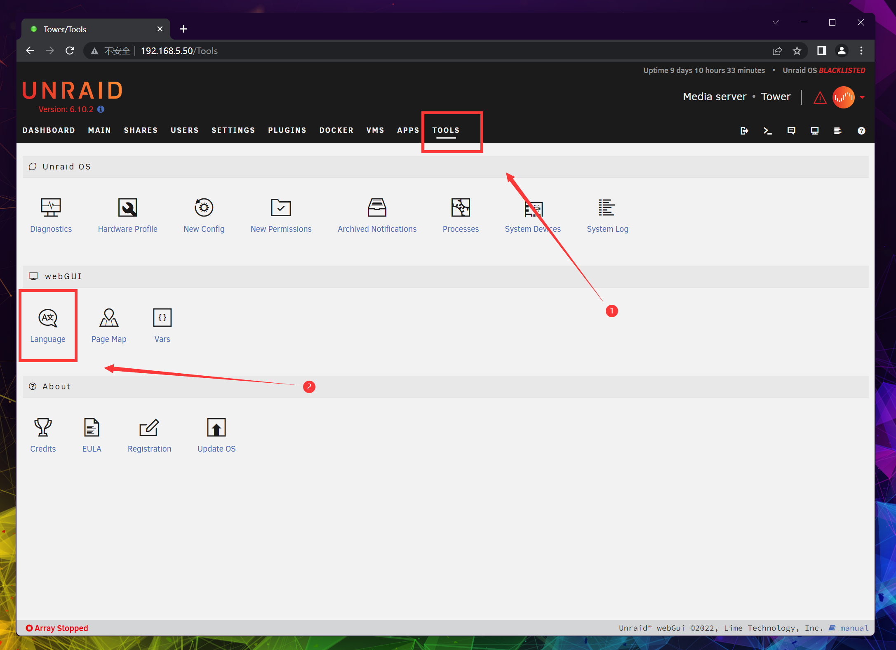Open the manual link in footer

854,628
